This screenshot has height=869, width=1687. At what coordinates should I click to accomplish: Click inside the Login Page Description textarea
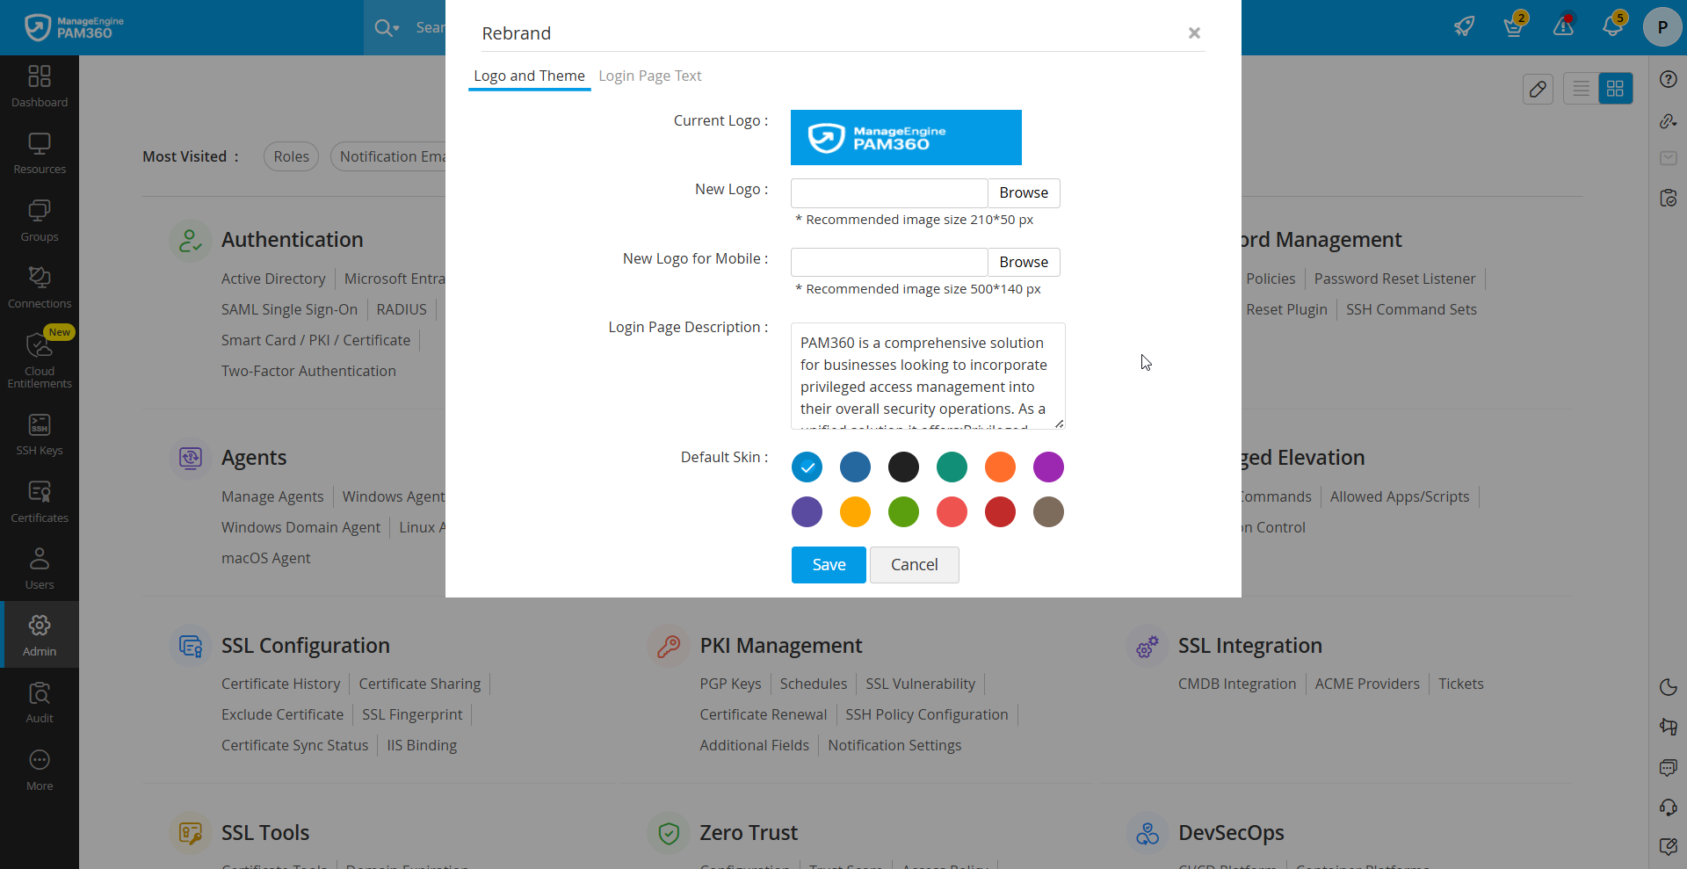(928, 376)
